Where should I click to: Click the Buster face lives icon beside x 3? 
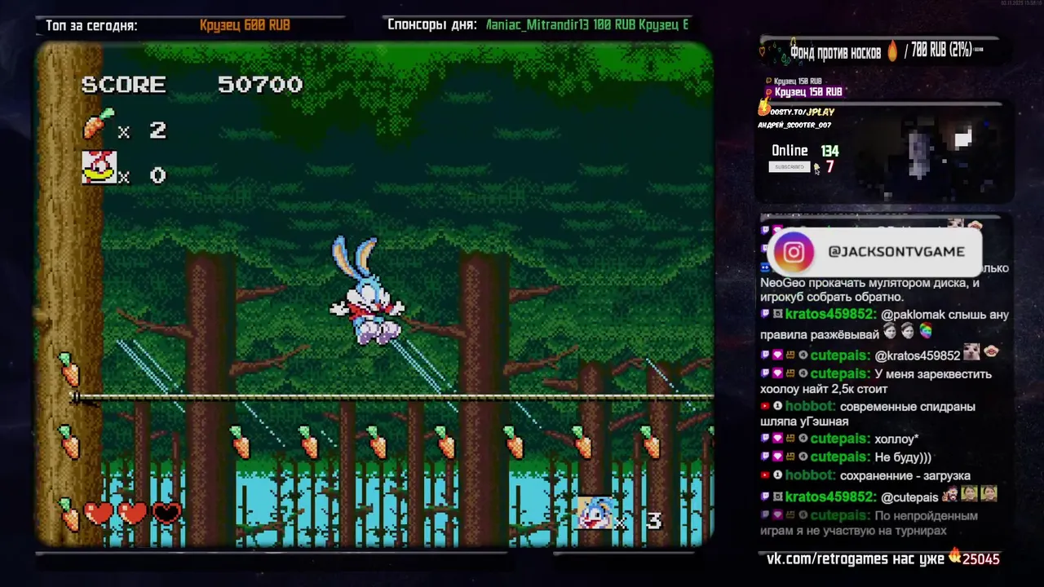[595, 514]
